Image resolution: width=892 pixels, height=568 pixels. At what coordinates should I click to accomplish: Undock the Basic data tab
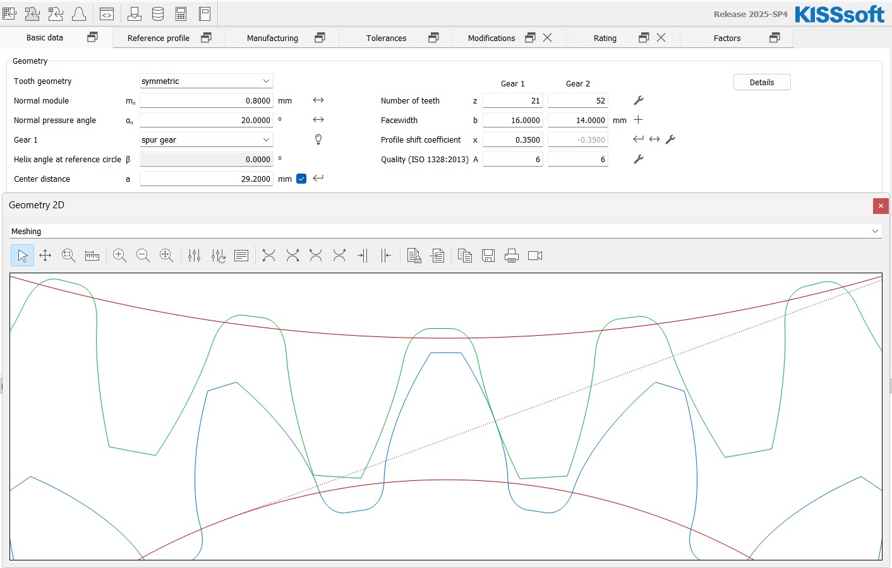pyautogui.click(x=92, y=37)
